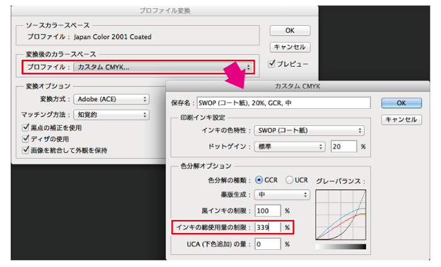Click the dot gain 20 percent field
The image size is (441, 267).
coord(344,147)
